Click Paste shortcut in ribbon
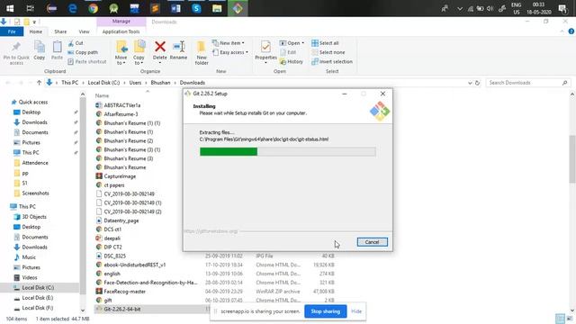 click(87, 62)
